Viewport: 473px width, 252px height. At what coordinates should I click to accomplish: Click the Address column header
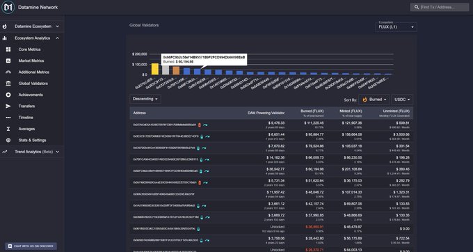[x=139, y=113]
